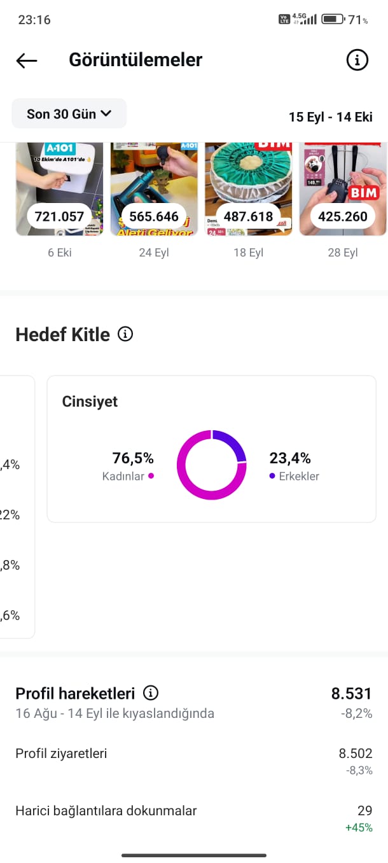Open the BIM reel with 487.618 views

pyautogui.click(x=249, y=190)
